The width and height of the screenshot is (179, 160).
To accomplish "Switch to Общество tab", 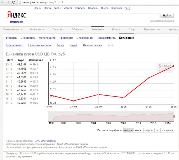I will coord(77,30).
